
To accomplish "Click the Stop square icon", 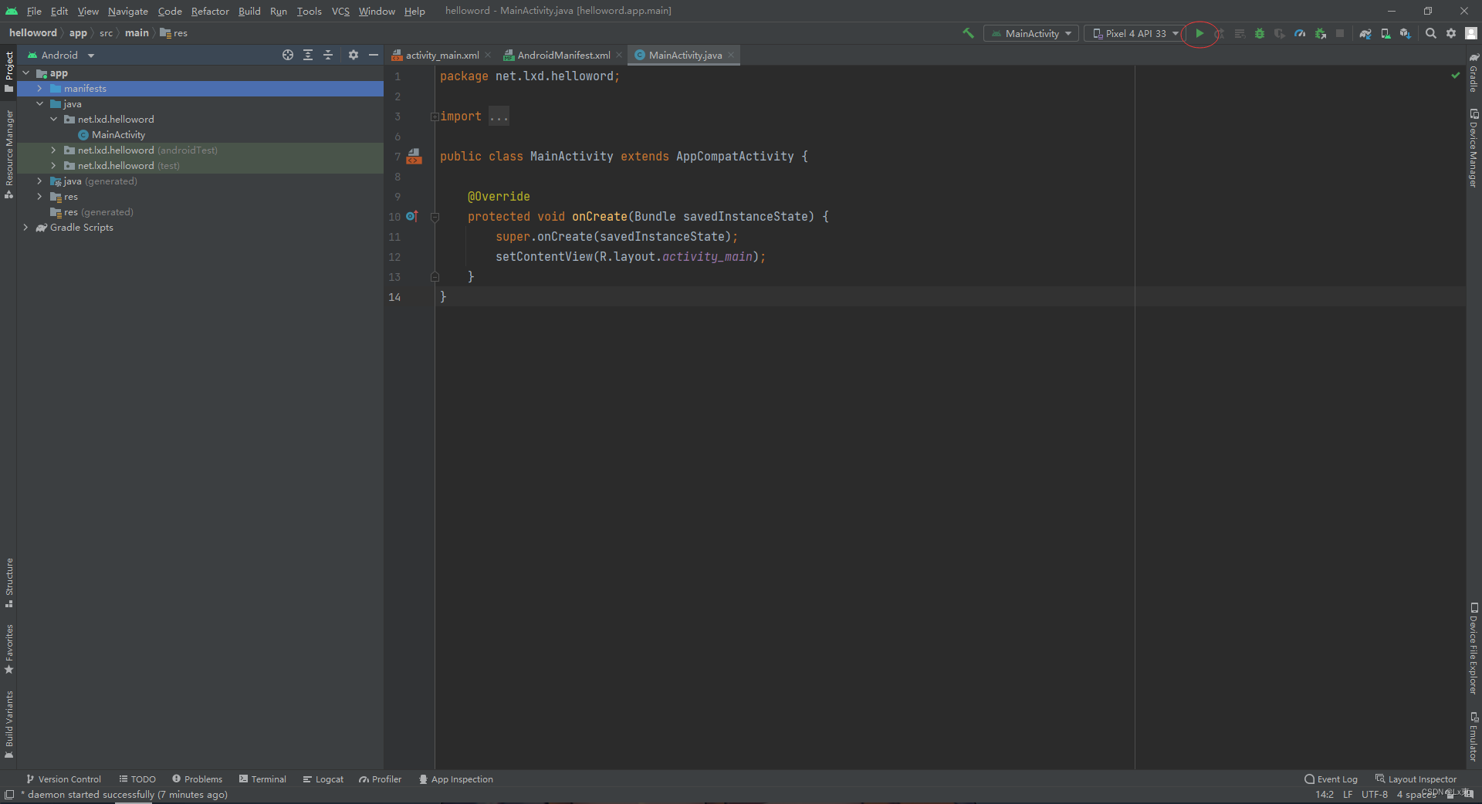I will point(1340,33).
